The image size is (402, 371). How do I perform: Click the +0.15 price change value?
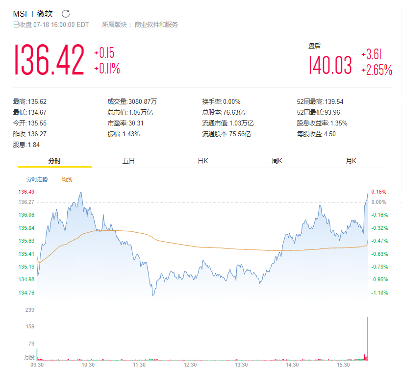click(104, 53)
